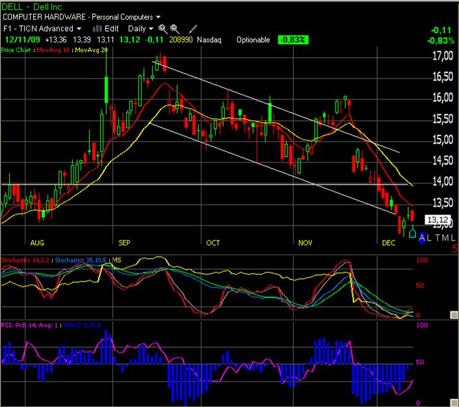Select the pencil drawing tool icon

click(193, 29)
